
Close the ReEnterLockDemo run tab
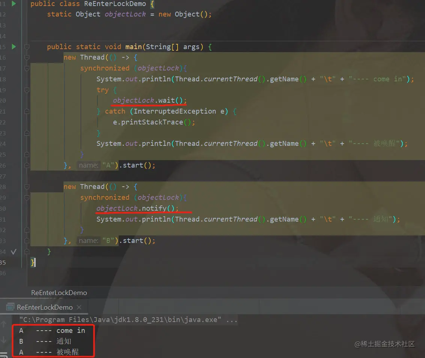tap(79, 307)
